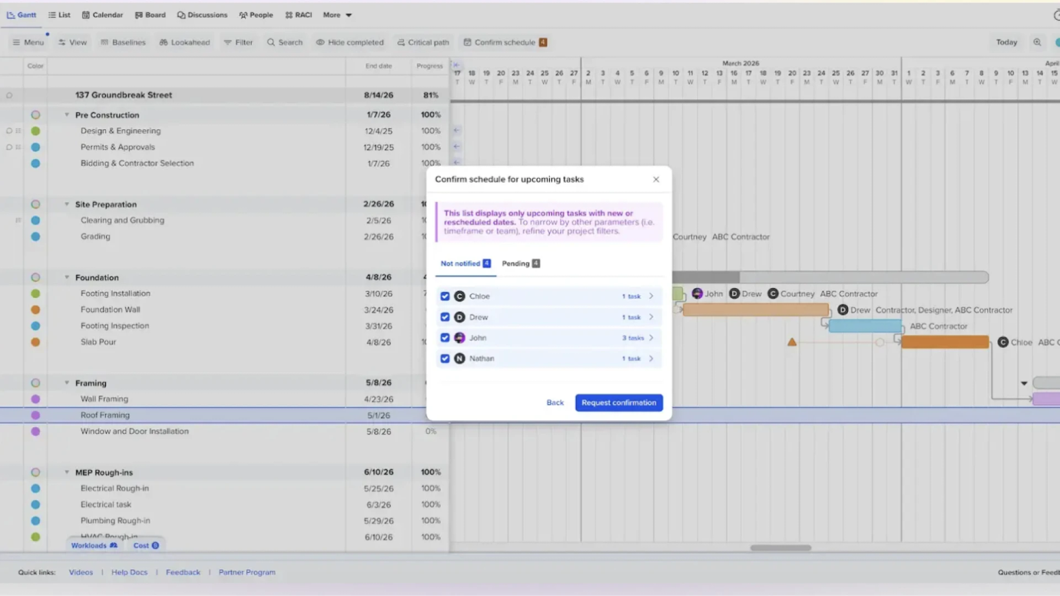Open the Cost panel

tap(146, 546)
